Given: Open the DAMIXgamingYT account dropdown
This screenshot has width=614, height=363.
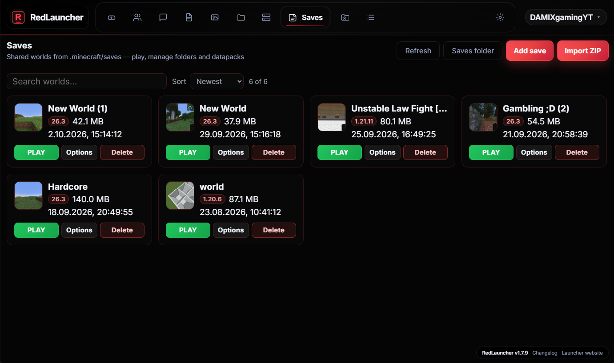Looking at the screenshot, I should pyautogui.click(x=566, y=17).
